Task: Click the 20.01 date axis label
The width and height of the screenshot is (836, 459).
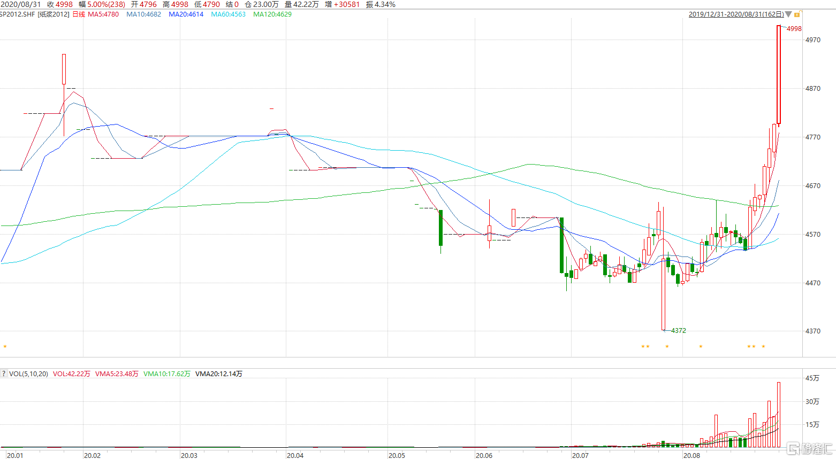Action: [x=14, y=455]
